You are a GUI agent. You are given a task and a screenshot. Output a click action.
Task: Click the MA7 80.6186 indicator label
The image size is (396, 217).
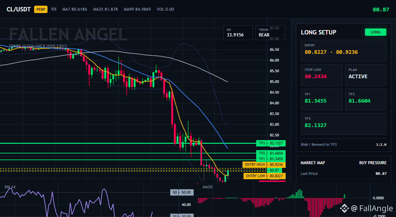click(75, 9)
